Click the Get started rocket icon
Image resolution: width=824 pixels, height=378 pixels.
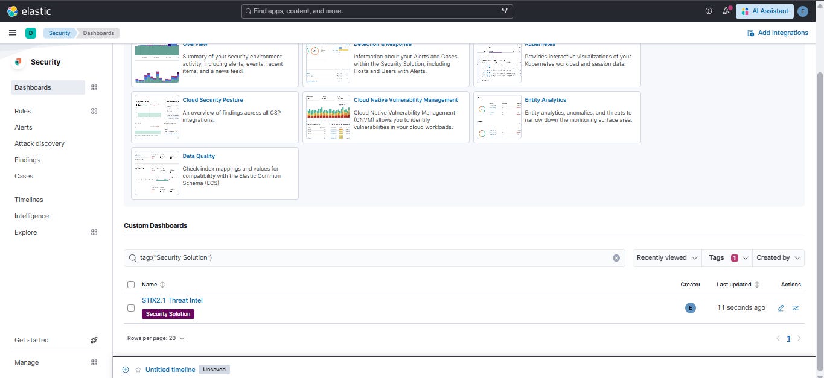[94, 340]
